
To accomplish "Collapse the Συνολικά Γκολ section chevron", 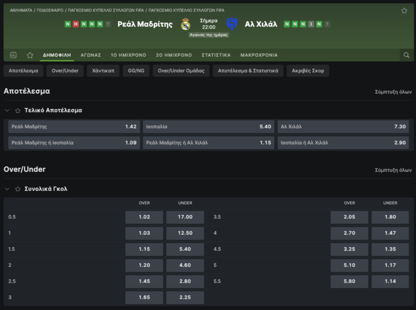I will pos(7,189).
